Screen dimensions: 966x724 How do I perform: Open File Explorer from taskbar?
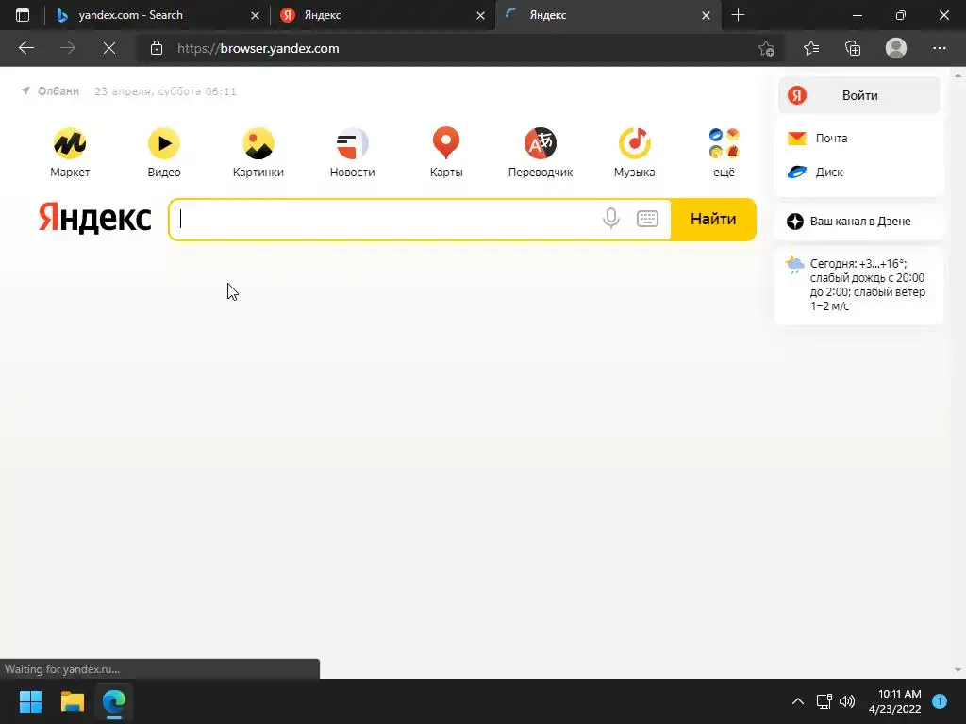click(x=72, y=701)
